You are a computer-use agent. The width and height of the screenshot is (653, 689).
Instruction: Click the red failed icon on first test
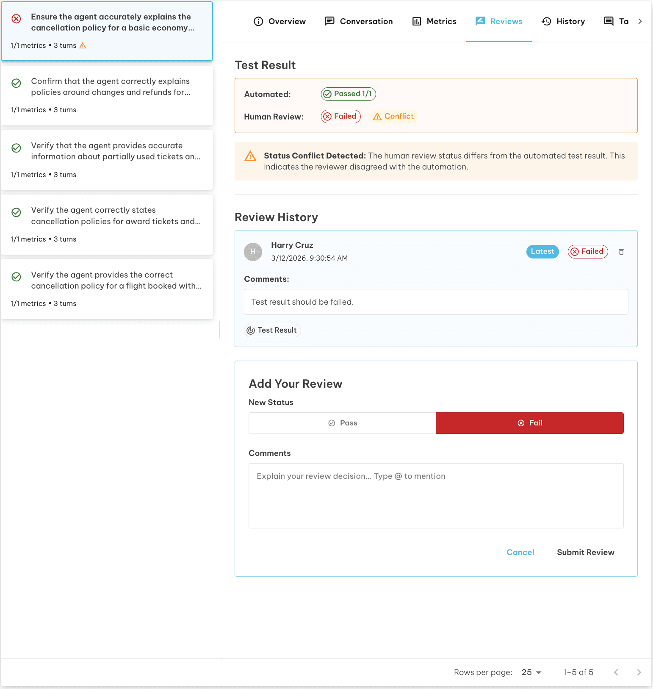pyautogui.click(x=16, y=19)
